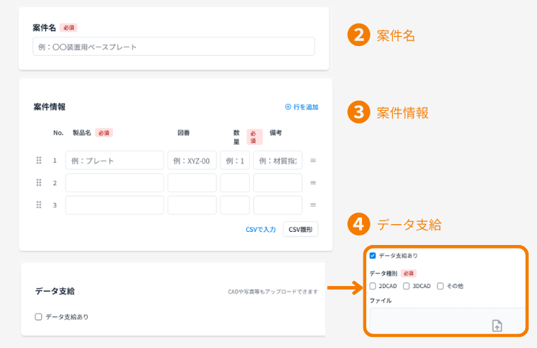Viewport: 537px width, 348px height.
Task: Click the ファイル label
Action: point(381,301)
